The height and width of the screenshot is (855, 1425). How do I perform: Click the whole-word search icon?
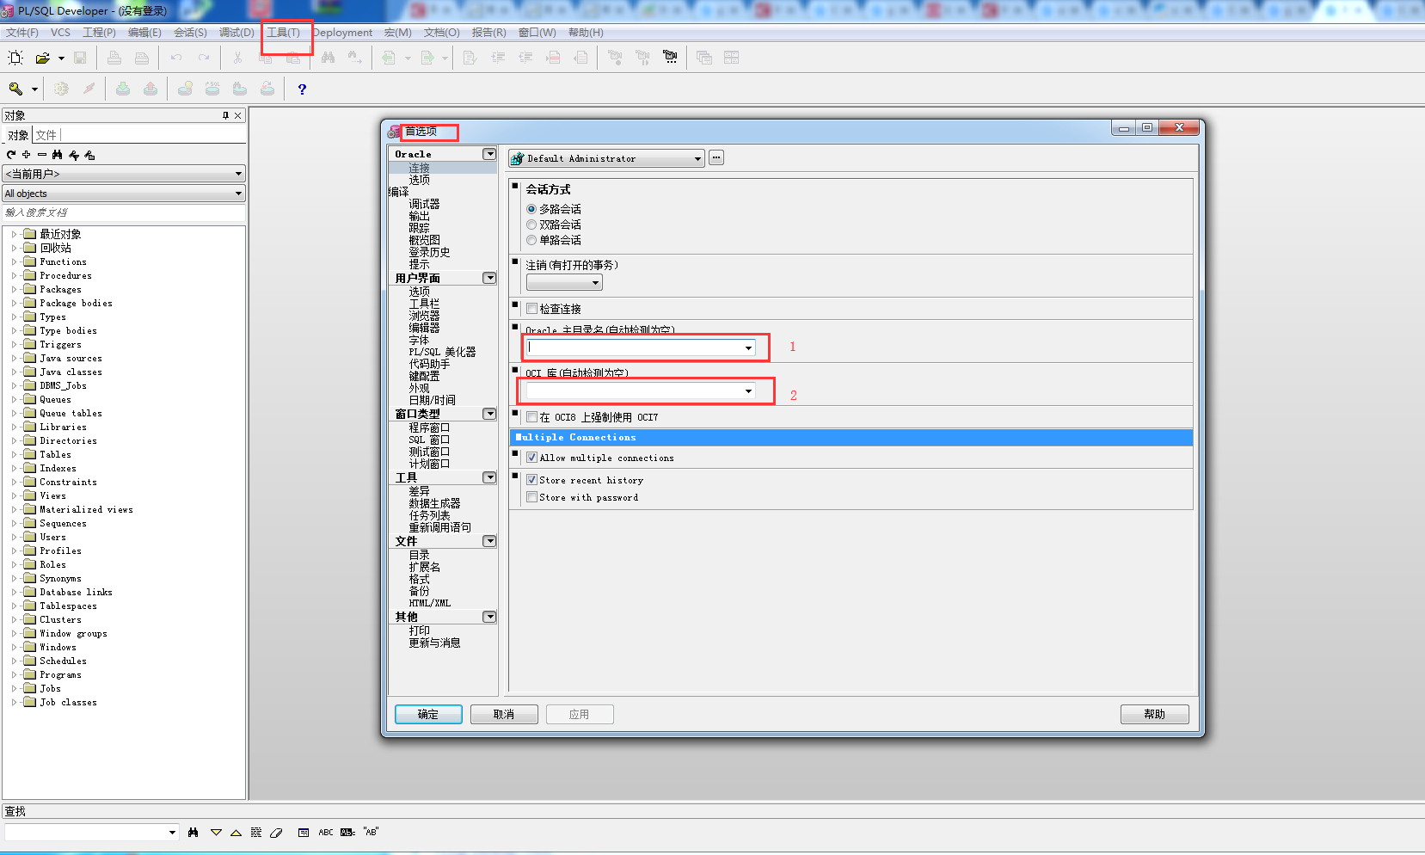tap(347, 832)
